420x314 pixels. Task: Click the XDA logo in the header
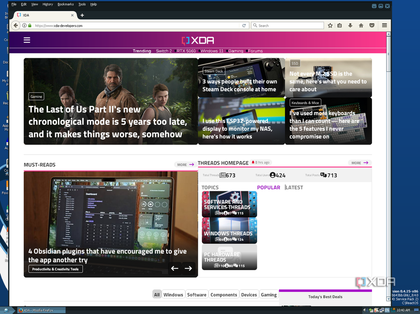tap(198, 40)
